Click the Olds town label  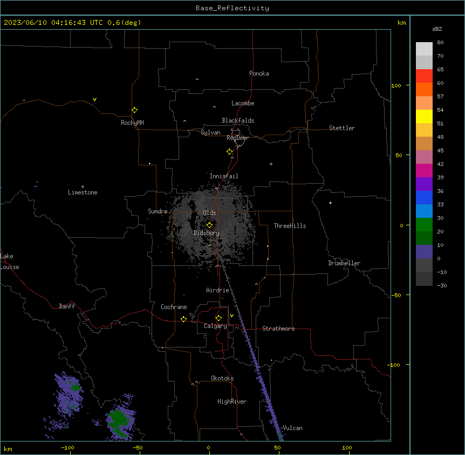[x=209, y=213]
